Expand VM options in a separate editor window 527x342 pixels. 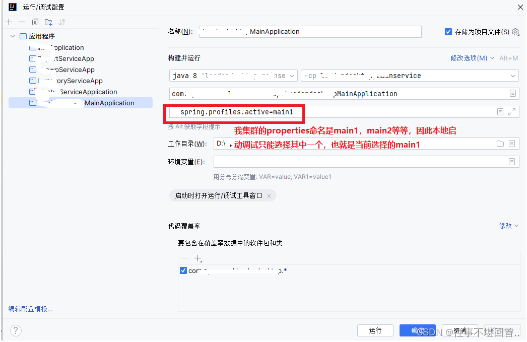(513, 112)
